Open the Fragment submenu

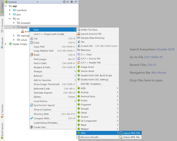point(98,105)
